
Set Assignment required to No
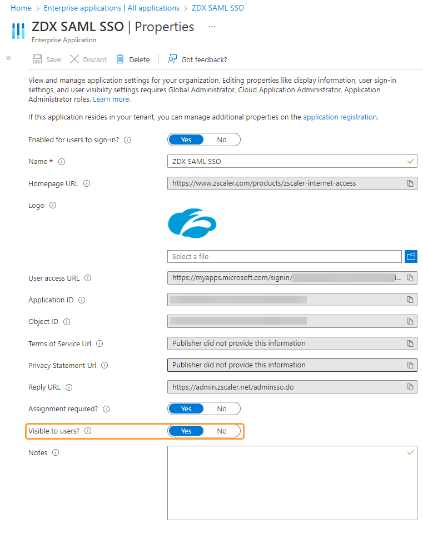click(222, 409)
